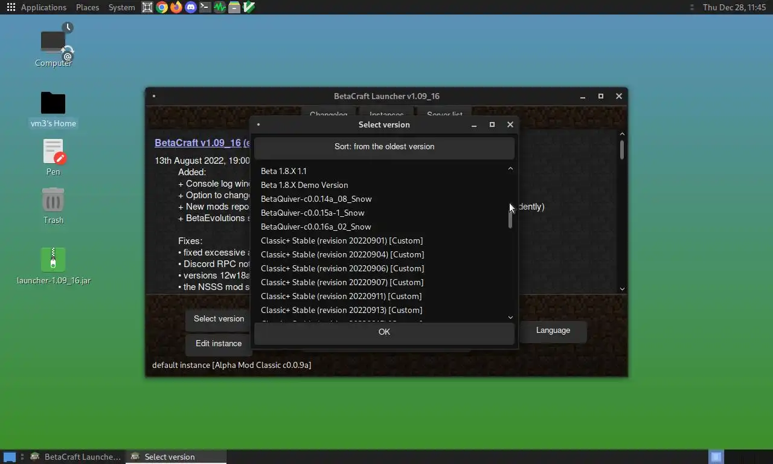Image resolution: width=773 pixels, height=464 pixels.
Task: Minimize the Select version dialog
Action: 474,124
